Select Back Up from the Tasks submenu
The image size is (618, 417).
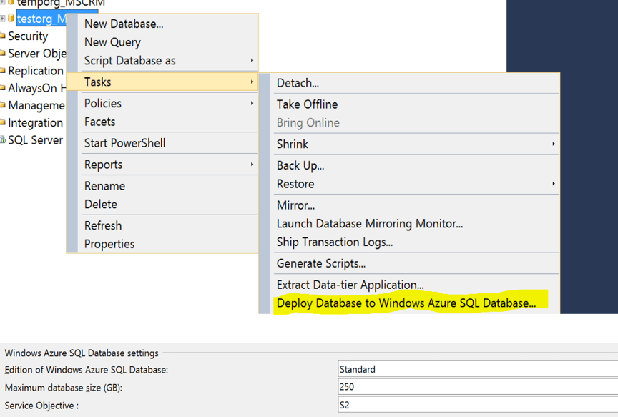[x=299, y=165]
